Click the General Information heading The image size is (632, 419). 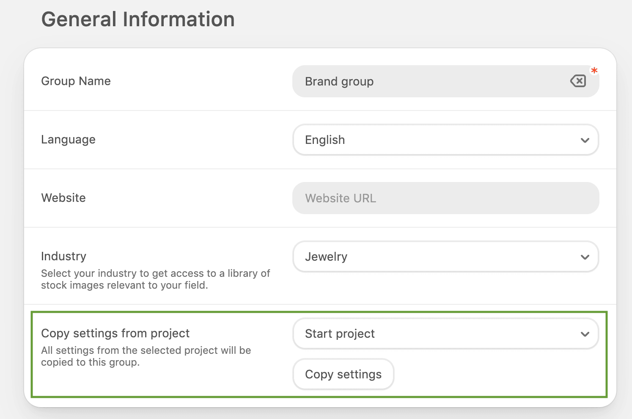click(x=138, y=19)
